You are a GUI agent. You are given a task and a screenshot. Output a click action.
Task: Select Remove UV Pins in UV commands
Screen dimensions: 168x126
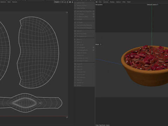coord(84,6)
